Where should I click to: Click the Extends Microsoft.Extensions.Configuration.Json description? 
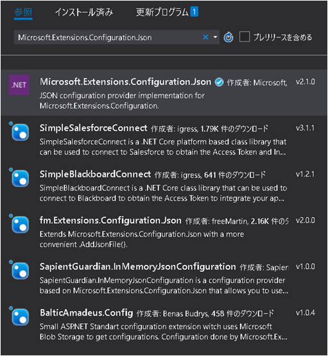pyautogui.click(x=142, y=239)
